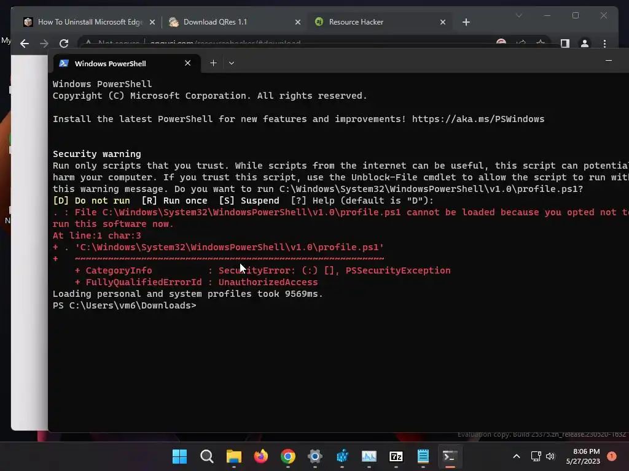Open the Windows Start menu
629x471 pixels.
[179, 456]
